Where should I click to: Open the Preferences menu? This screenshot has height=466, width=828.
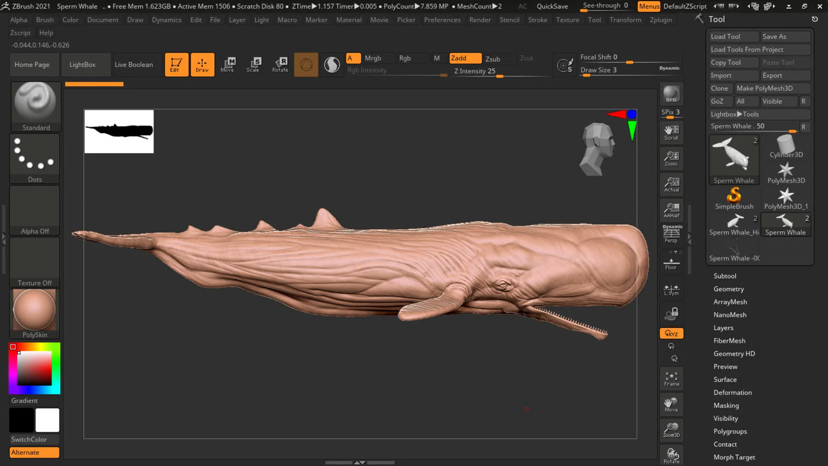coord(442,19)
